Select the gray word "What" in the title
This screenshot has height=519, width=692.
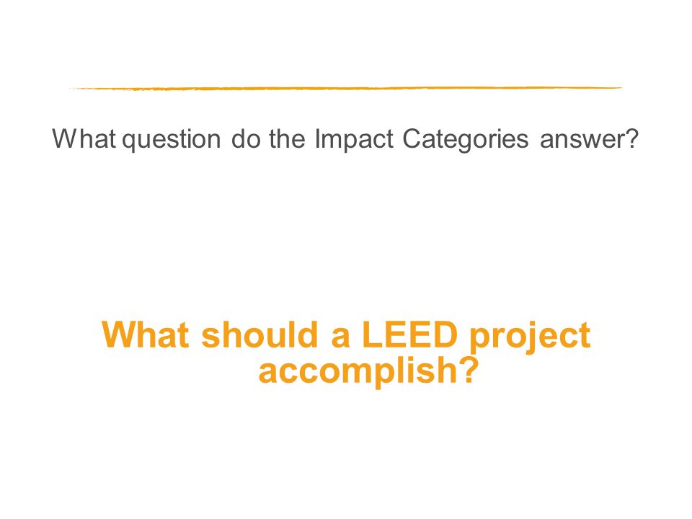pos(84,138)
